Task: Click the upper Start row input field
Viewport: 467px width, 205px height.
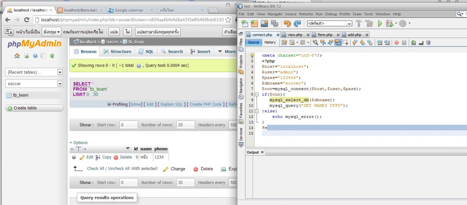Action: pos(129,125)
